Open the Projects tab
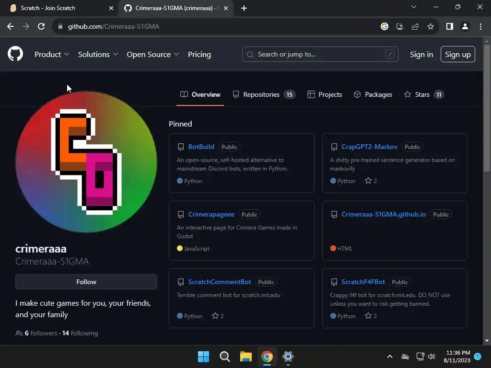 tap(325, 94)
